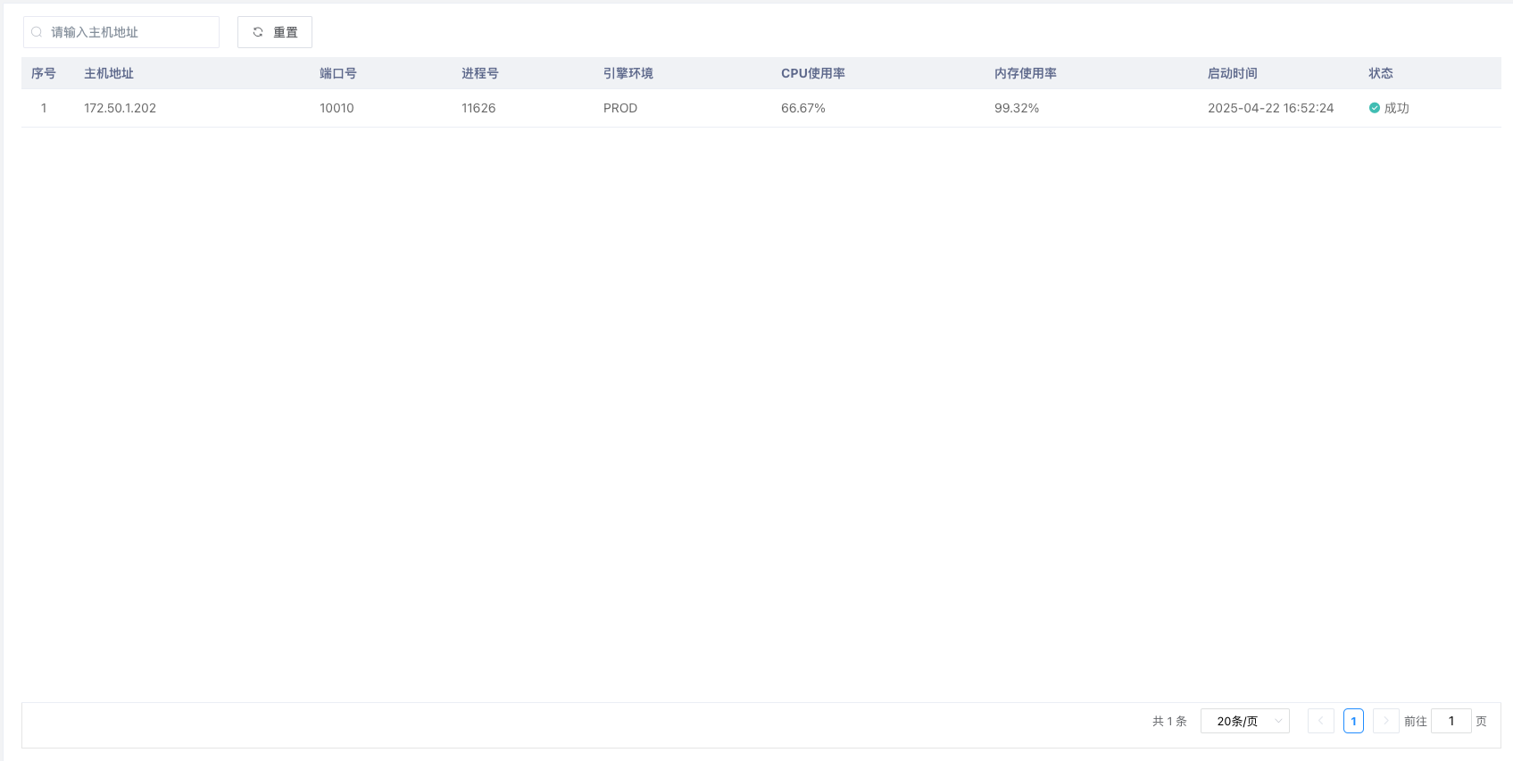
Task: Click the search magnifier icon
Action: click(37, 32)
